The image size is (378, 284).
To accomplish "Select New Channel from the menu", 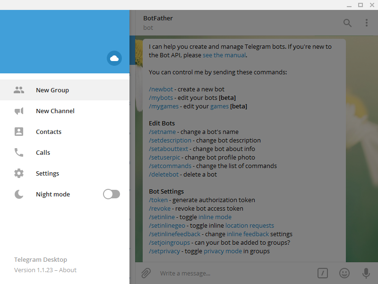I will click(65, 111).
